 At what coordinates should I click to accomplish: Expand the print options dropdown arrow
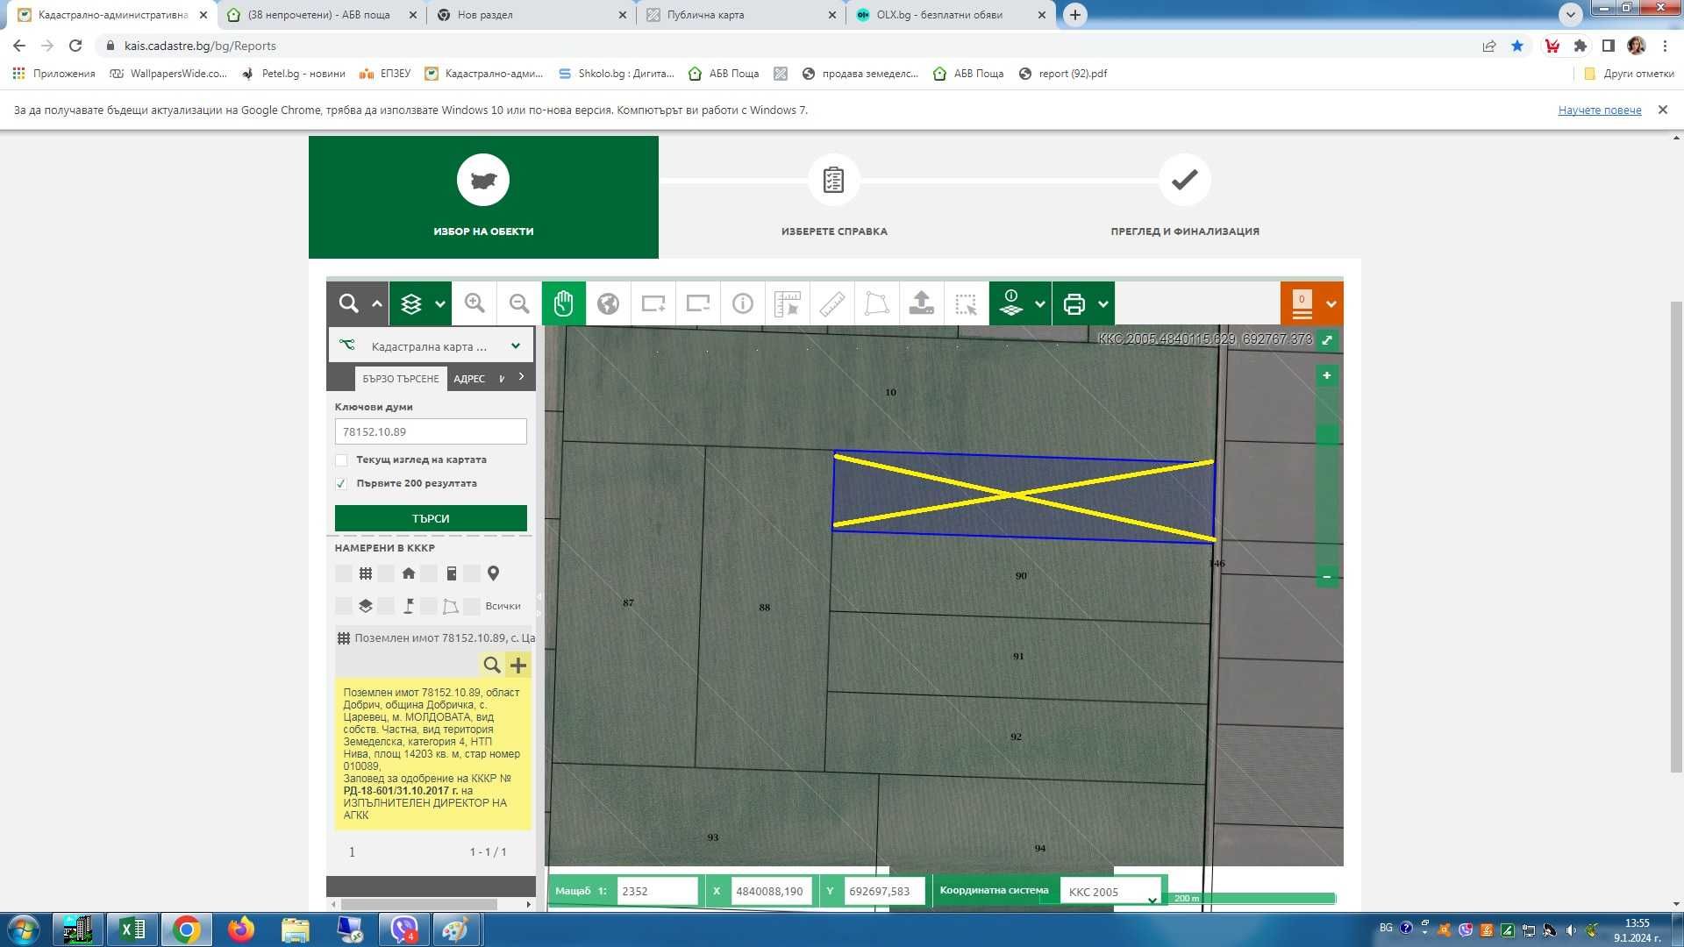[x=1103, y=303]
